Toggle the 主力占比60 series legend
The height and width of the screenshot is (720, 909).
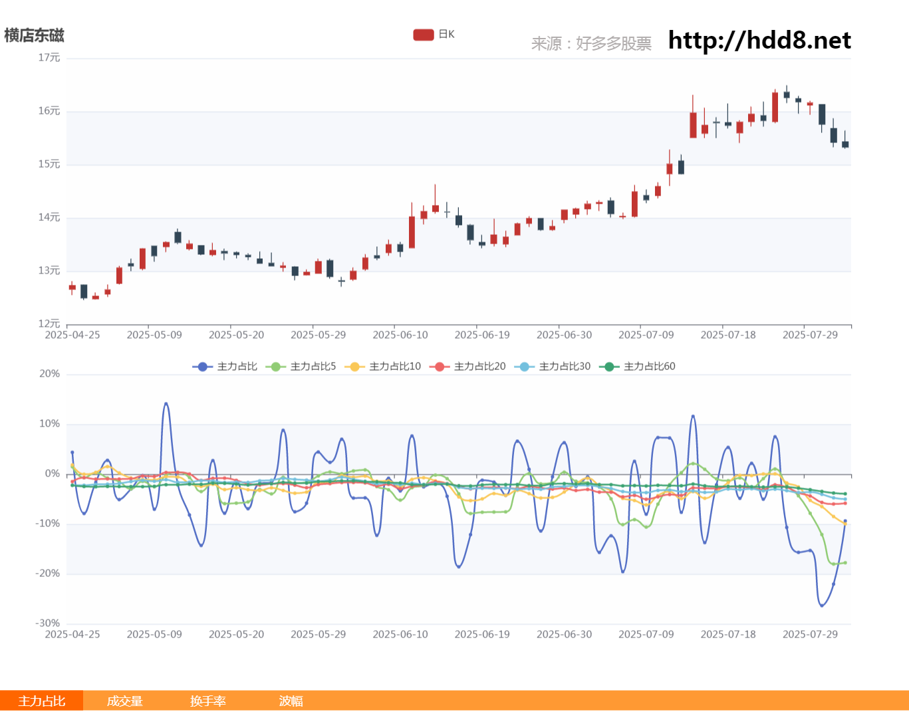637,367
